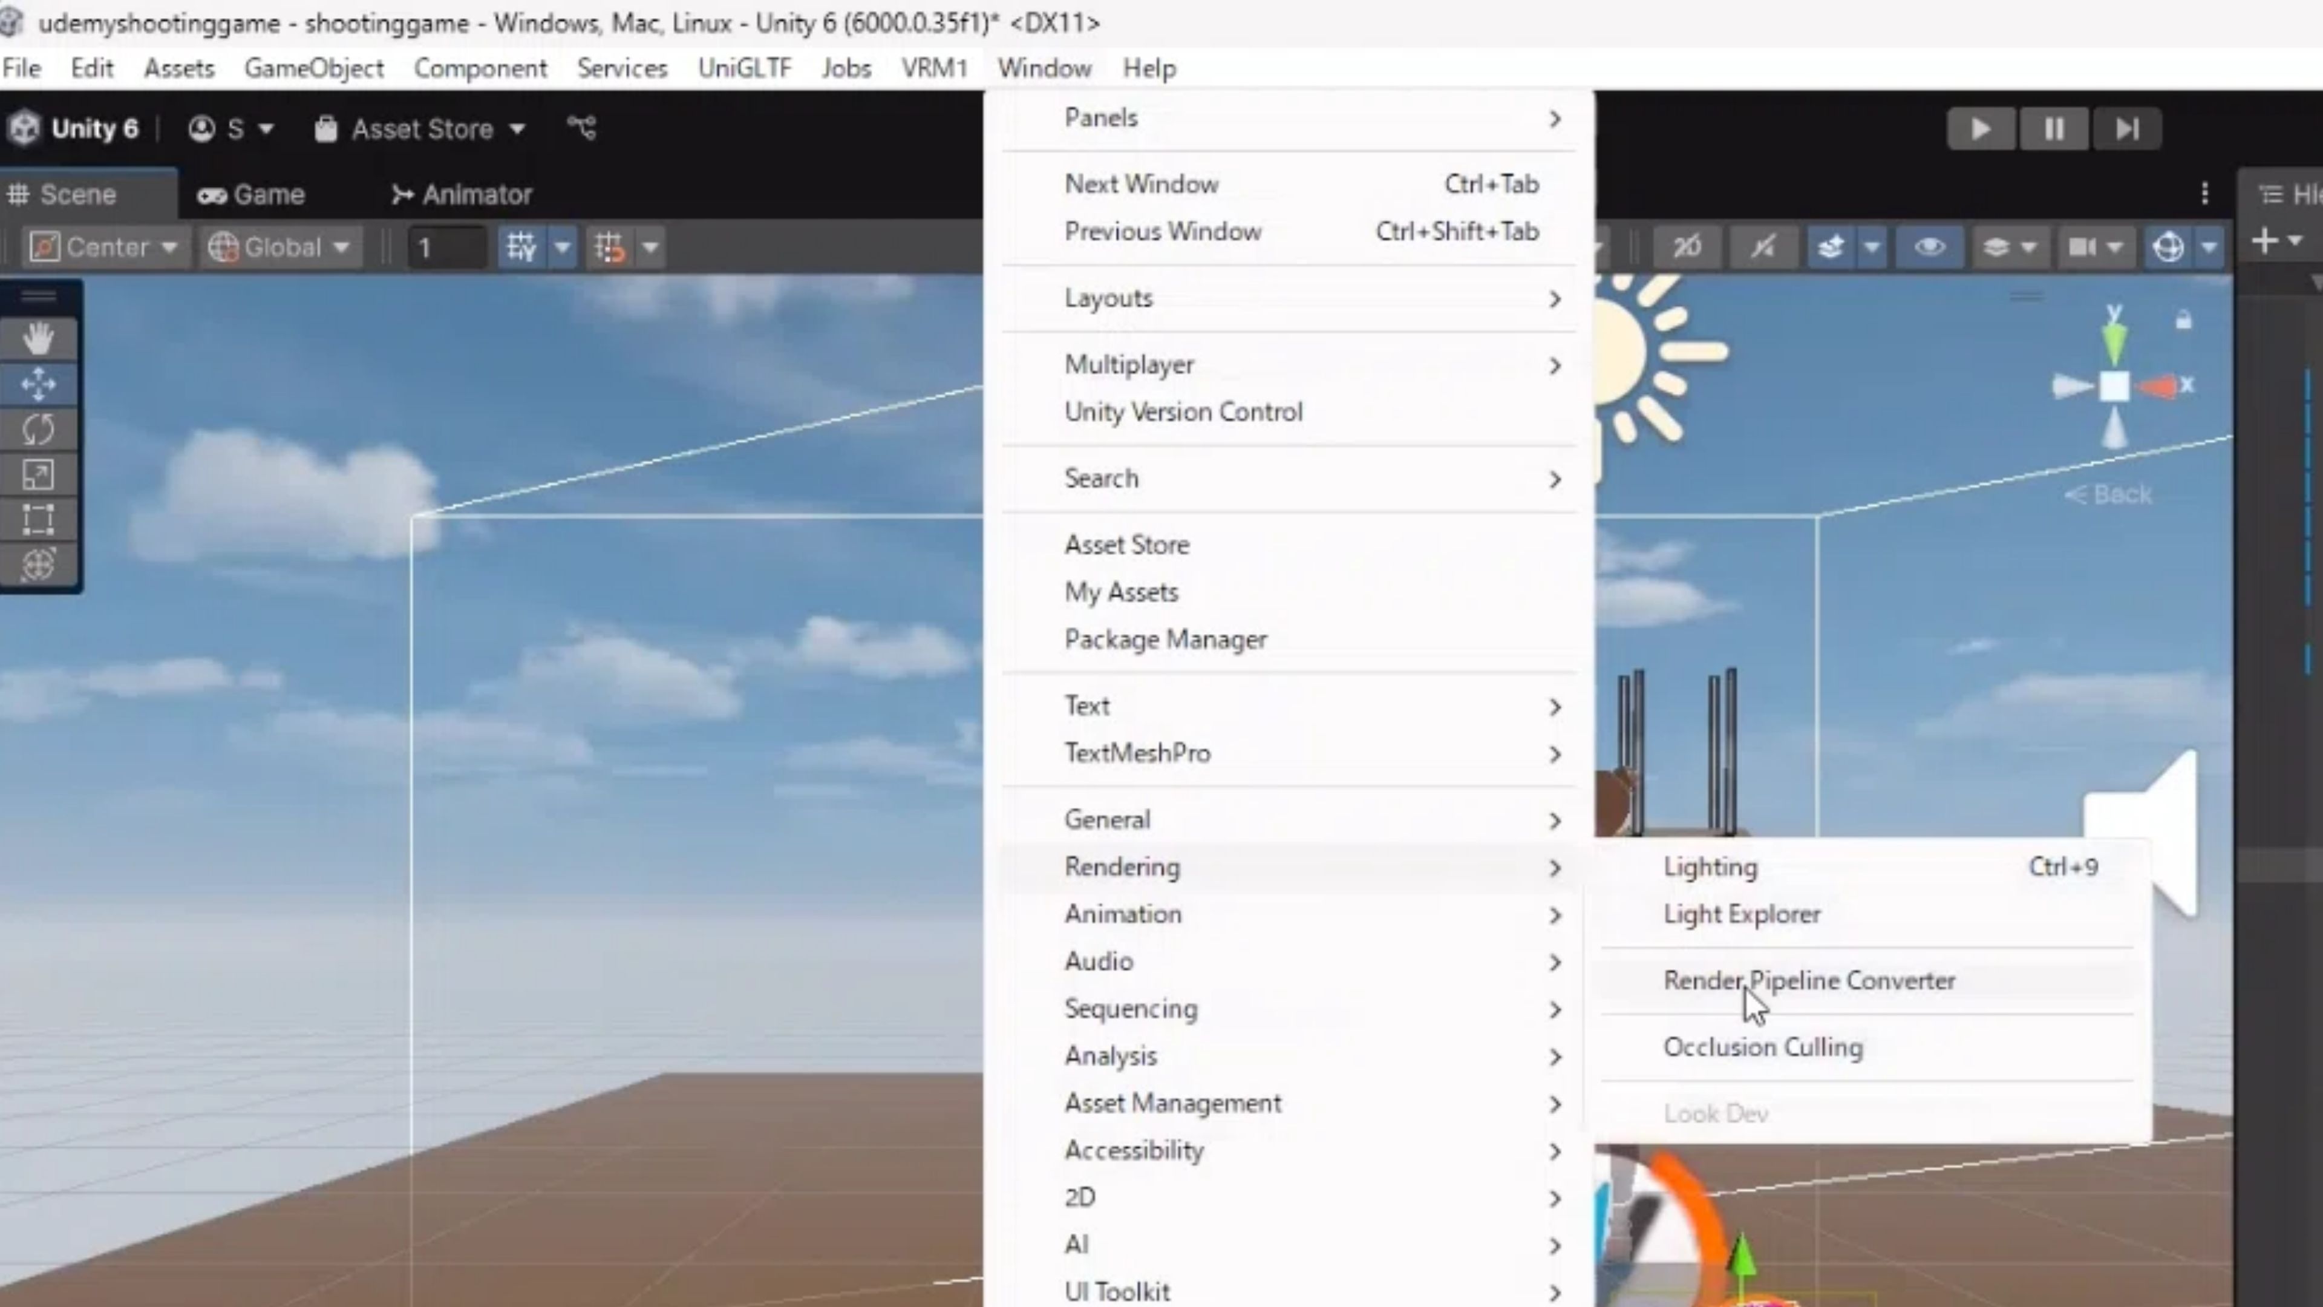Open Light Explorer
The image size is (2323, 1307).
(x=1867, y=915)
